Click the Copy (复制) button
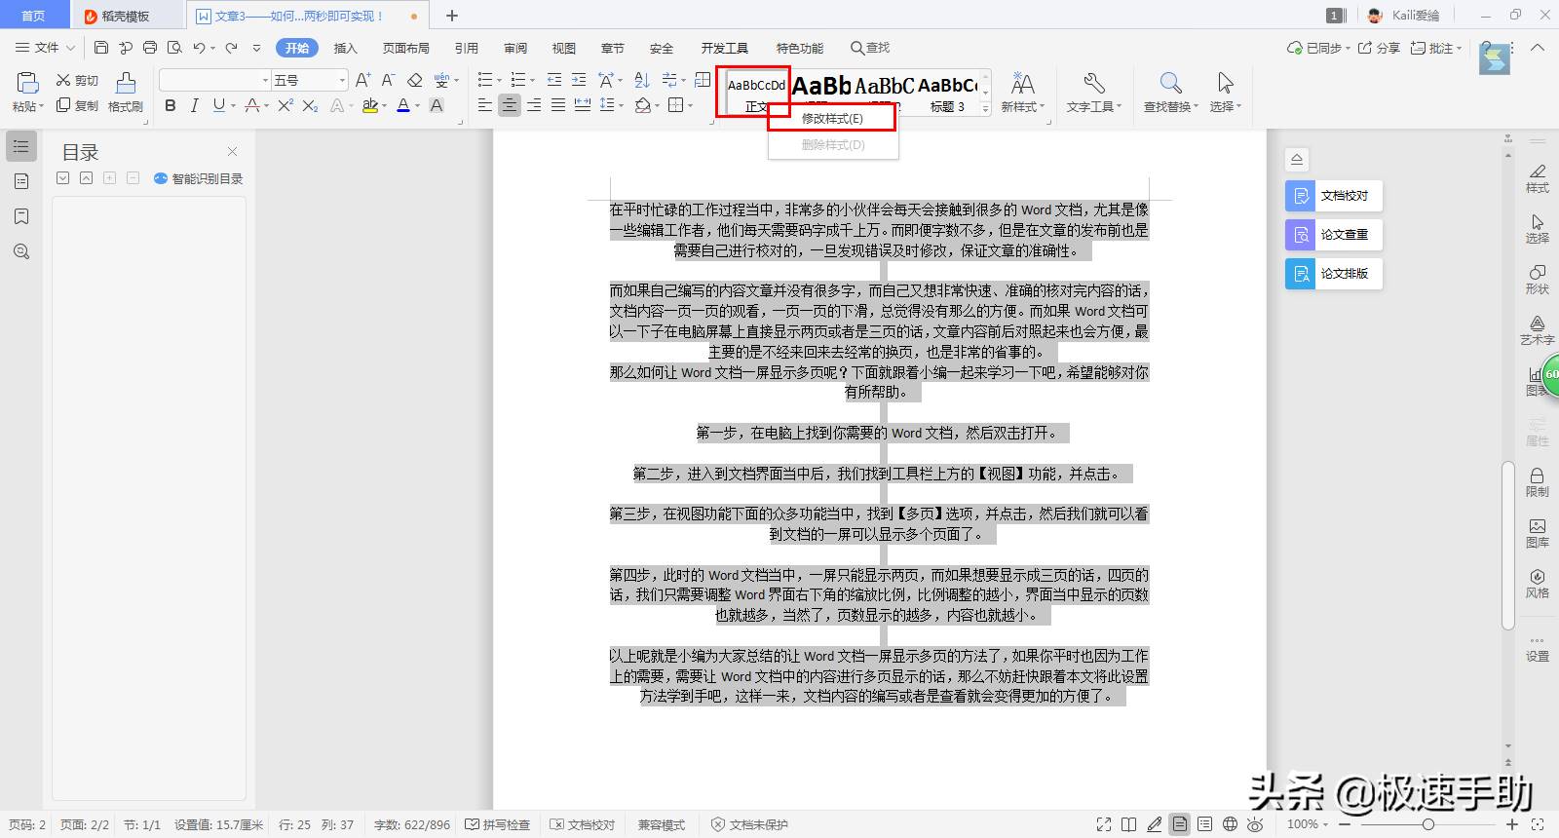This screenshot has height=838, width=1559. pos(78,105)
